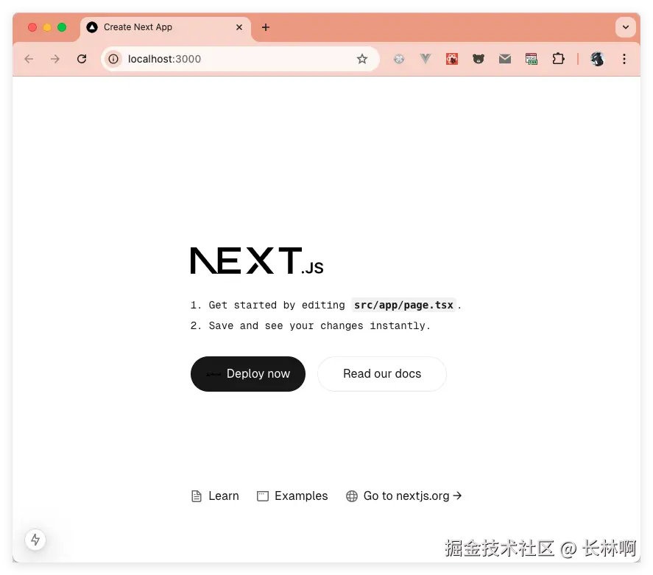
Task: Click the browser back arrow
Action: 29,59
